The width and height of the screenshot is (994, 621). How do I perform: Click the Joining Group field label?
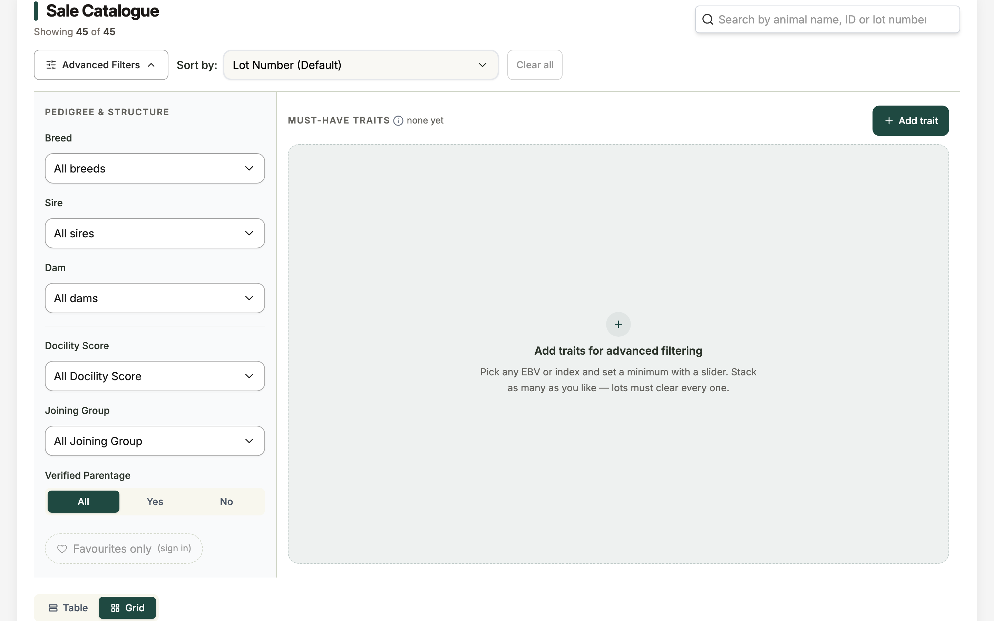tap(77, 411)
